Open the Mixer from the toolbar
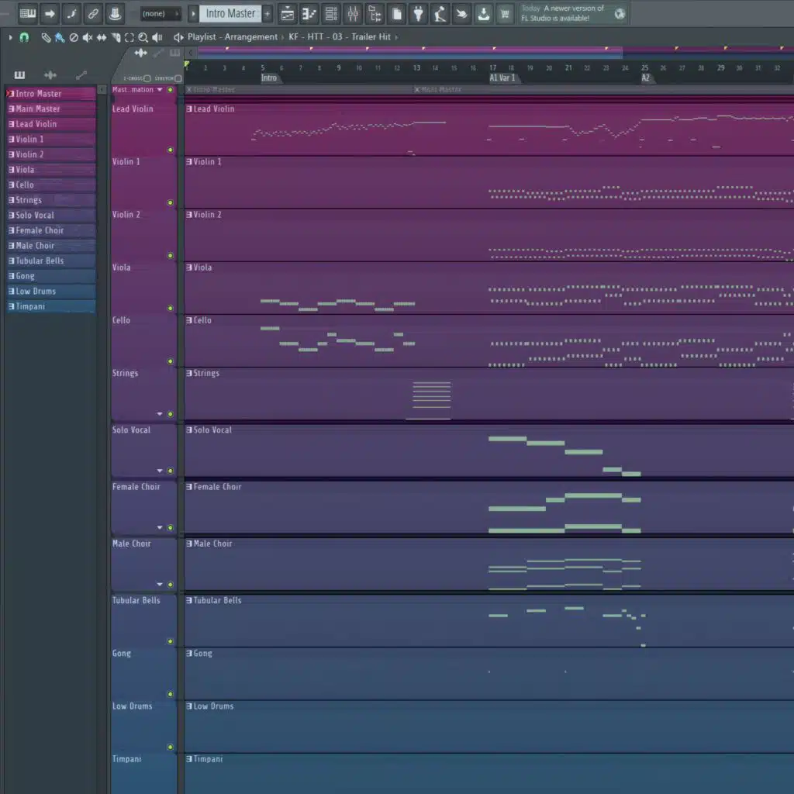Viewport: 794px width, 794px height. [x=353, y=14]
